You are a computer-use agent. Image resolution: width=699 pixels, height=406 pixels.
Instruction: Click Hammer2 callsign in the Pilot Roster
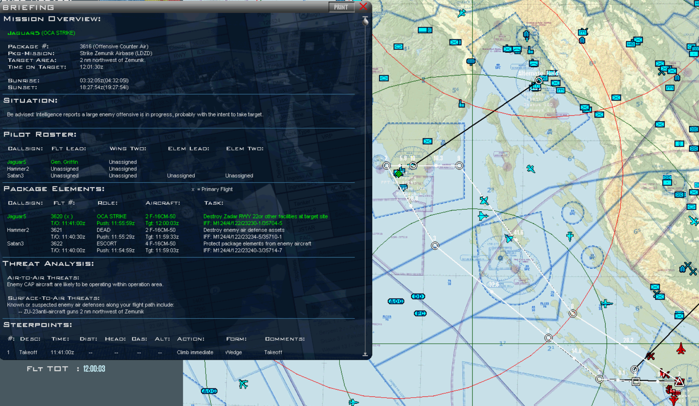tap(18, 169)
